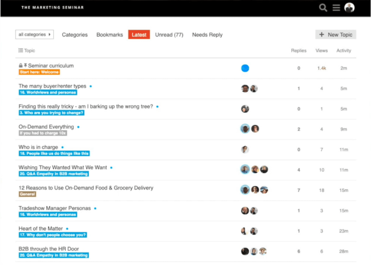Expand the all categories dropdown
This screenshot has width=371, height=265.
(x=34, y=35)
